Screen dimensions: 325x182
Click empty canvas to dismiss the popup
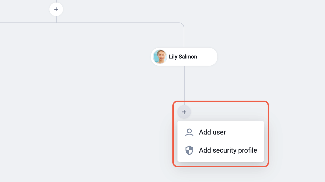tap(83, 104)
